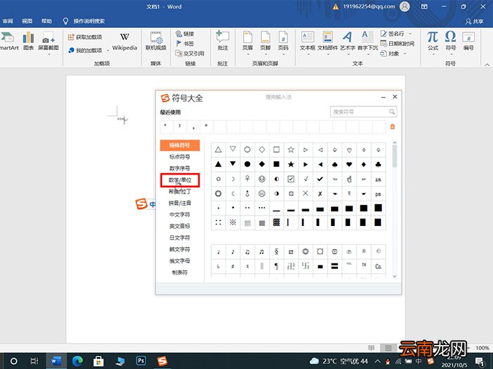Select the 日文字符 category
The height and width of the screenshot is (369, 493).
180,237
